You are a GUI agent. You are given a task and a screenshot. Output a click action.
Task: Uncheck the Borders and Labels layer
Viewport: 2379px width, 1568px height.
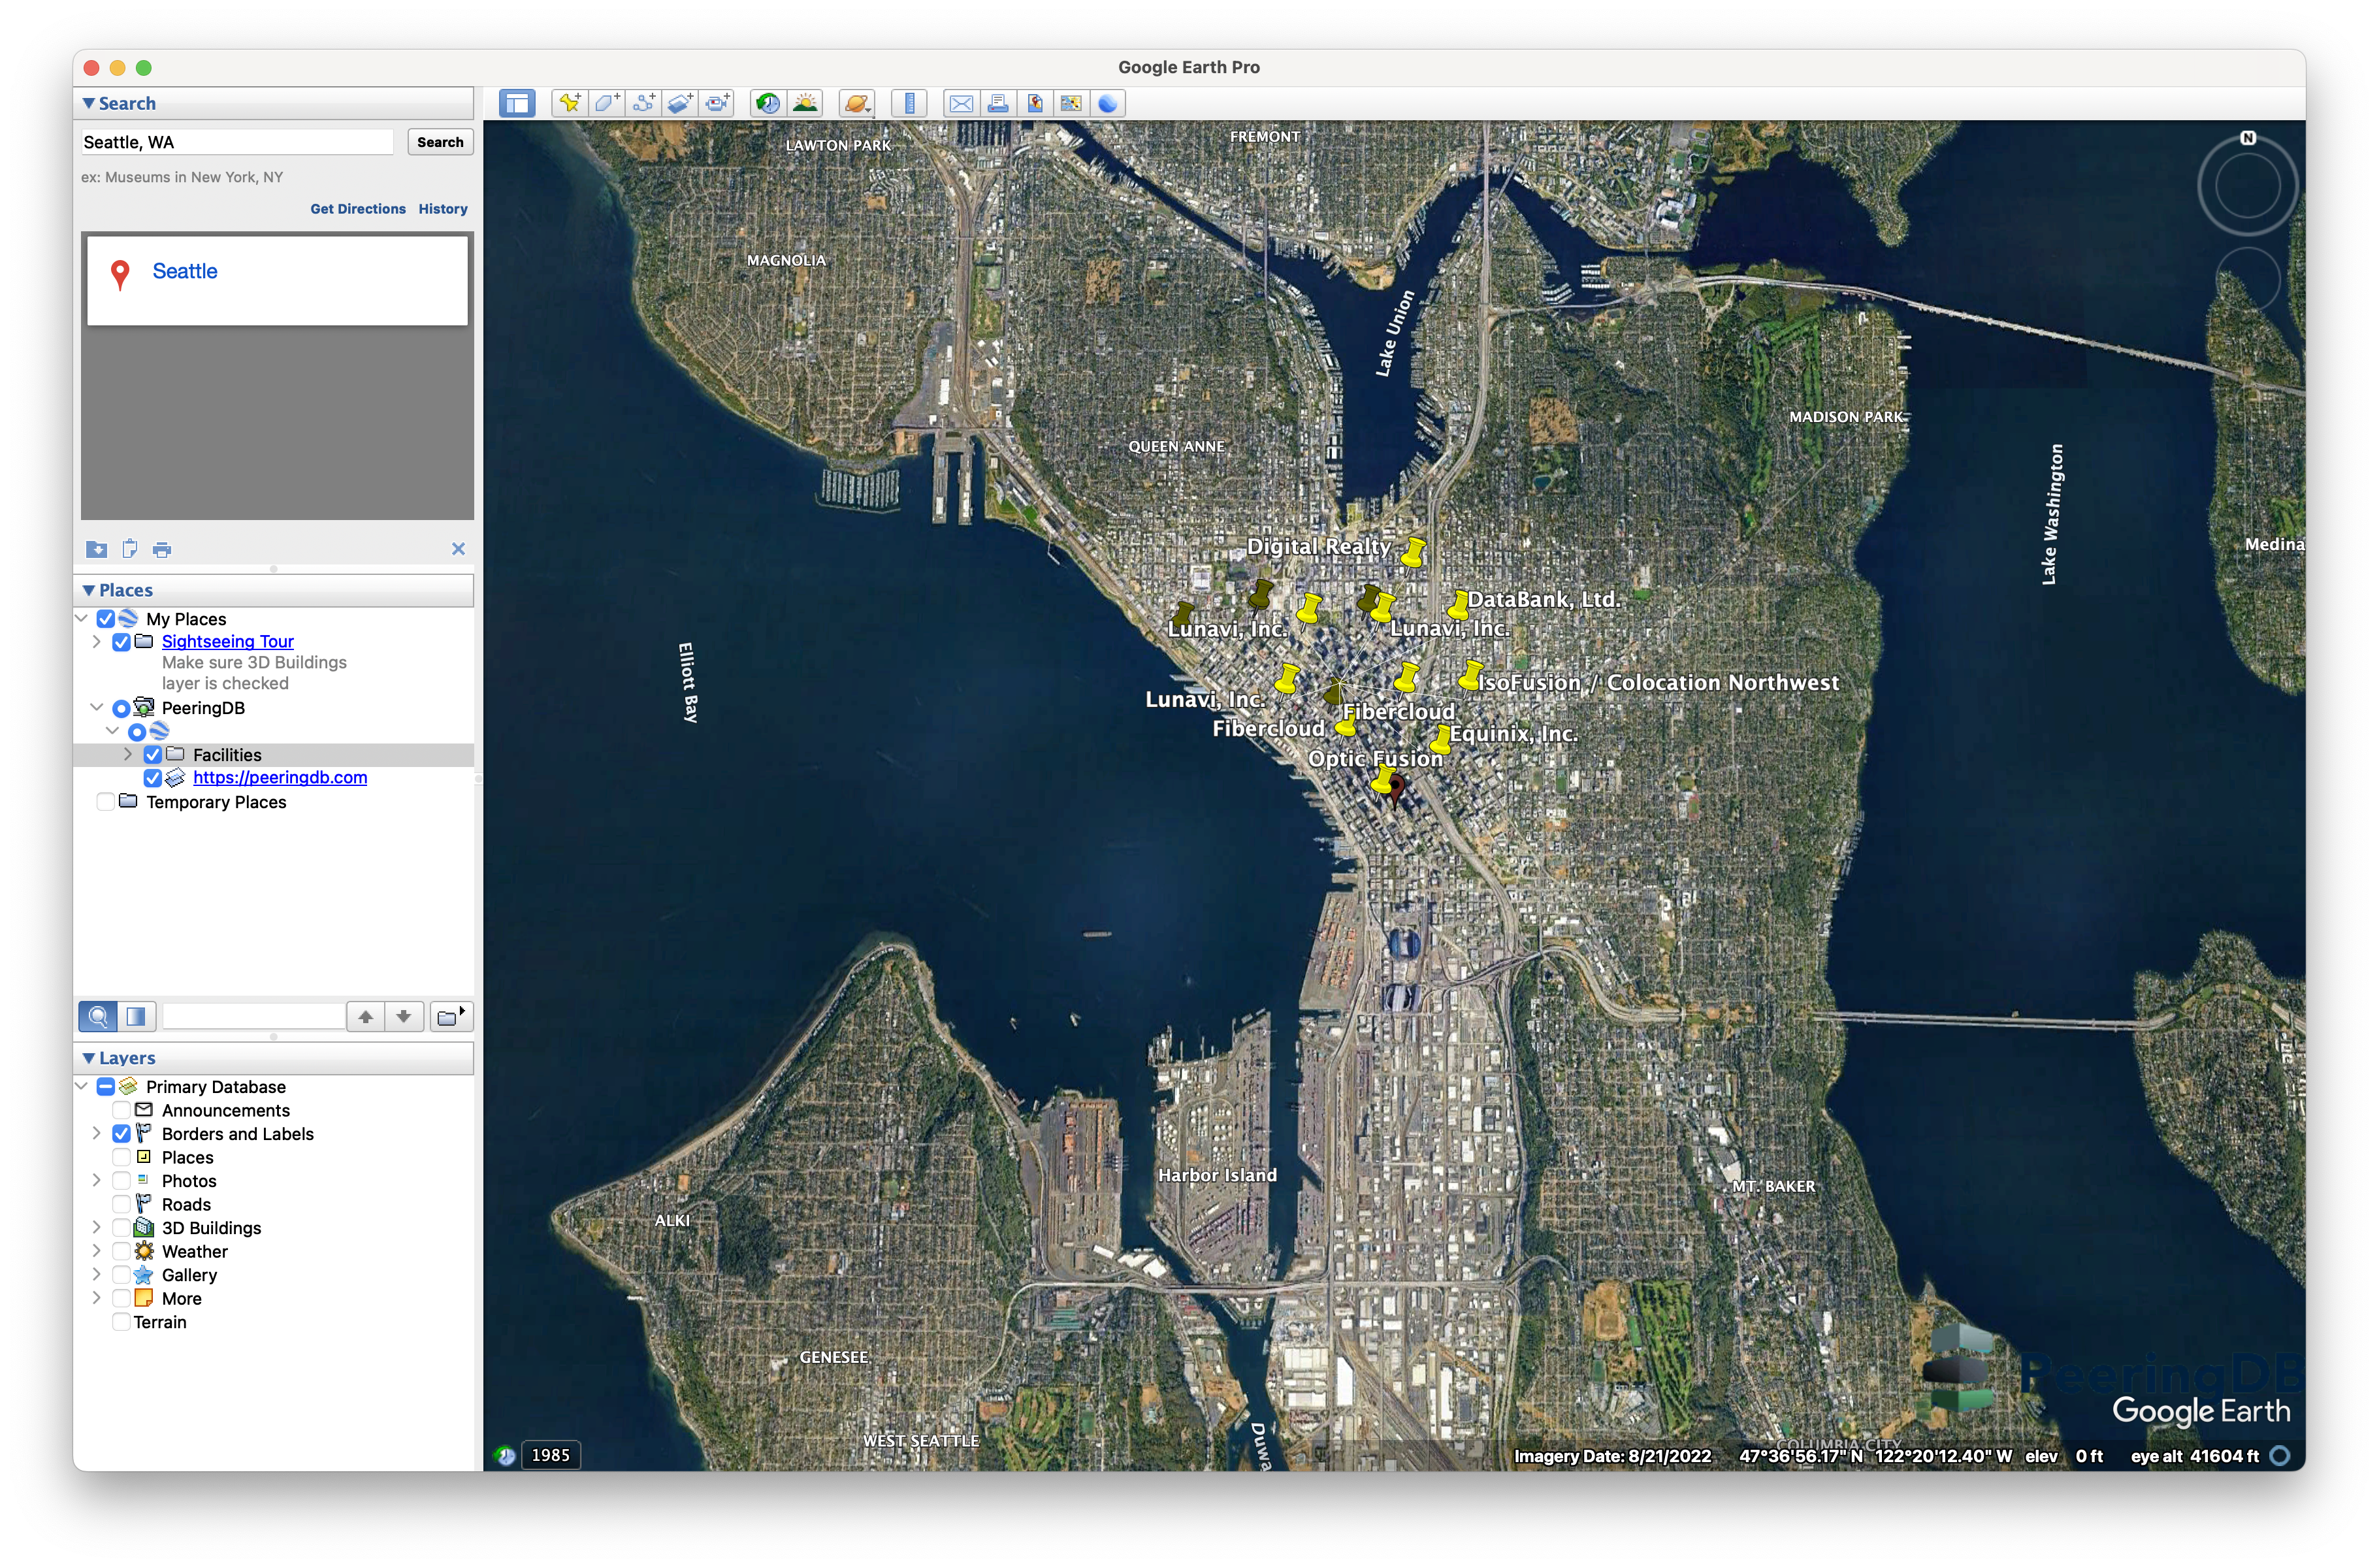pos(121,1134)
